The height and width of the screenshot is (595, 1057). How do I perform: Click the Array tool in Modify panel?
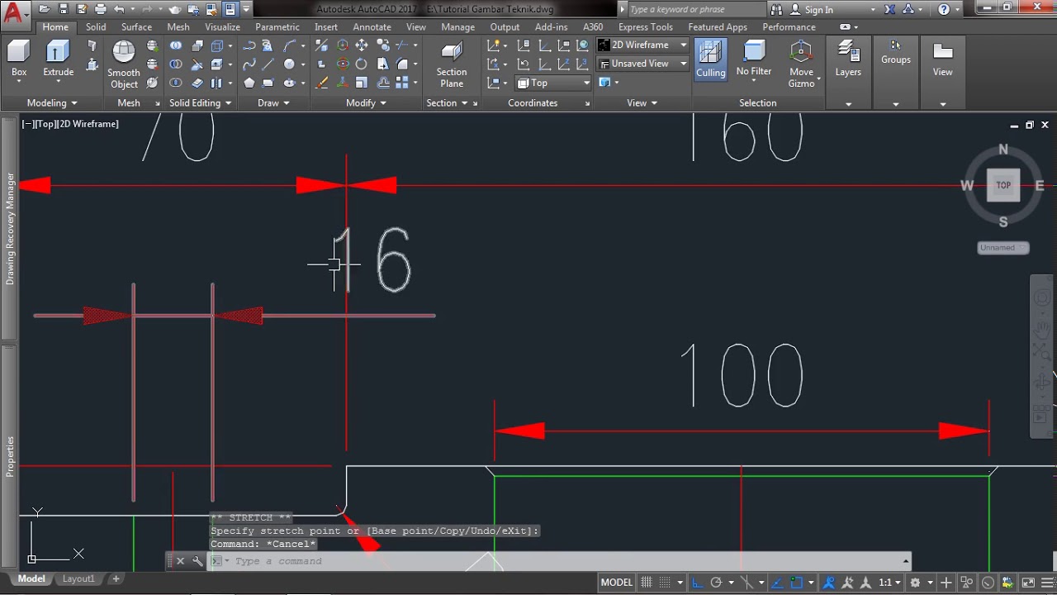pyautogui.click(x=402, y=83)
